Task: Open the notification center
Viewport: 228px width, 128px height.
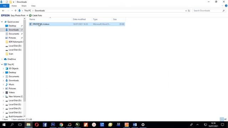Action: (x=222, y=125)
